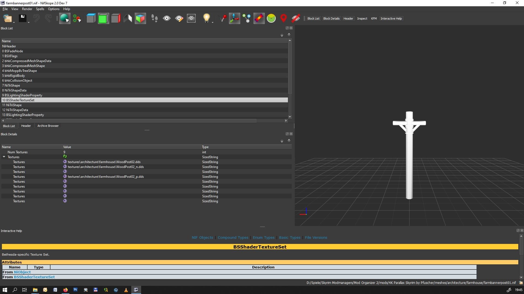
Task: Click the Block Details collapse-all up chevron
Action: 289,140
